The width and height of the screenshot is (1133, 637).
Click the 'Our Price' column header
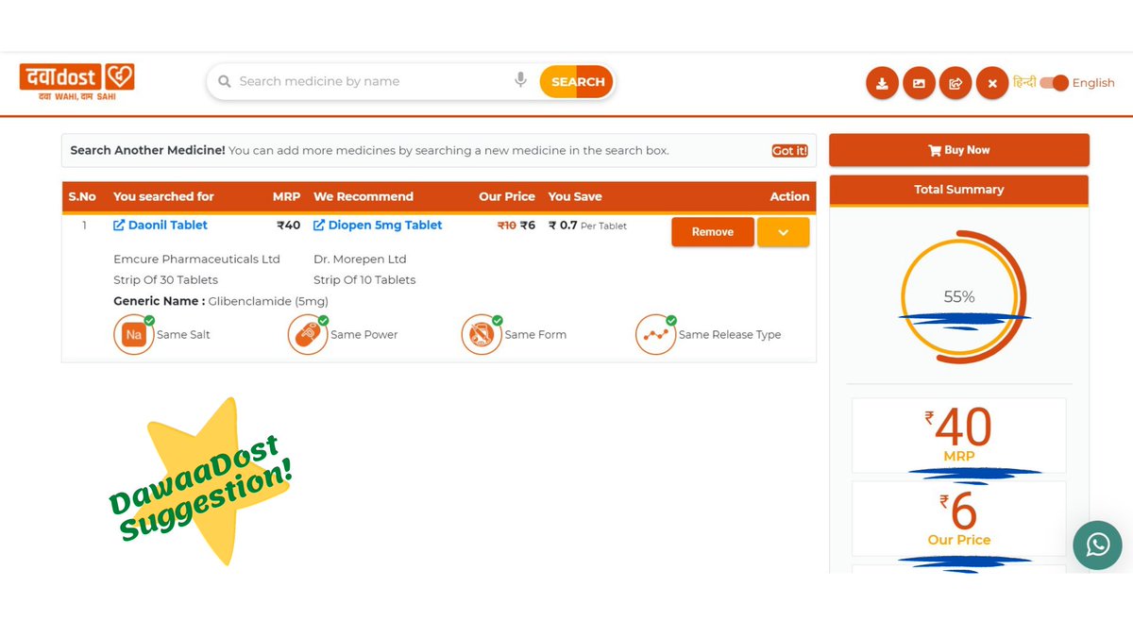[x=507, y=197]
